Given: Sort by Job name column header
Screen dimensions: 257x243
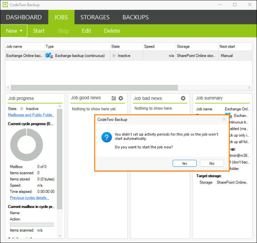Looking at the screenshot, I should tap(25, 46).
